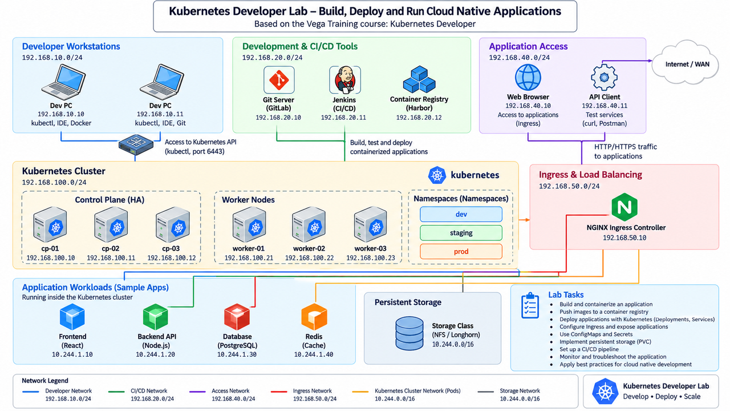Click the API Client gear icon
Image resolution: width=730 pixels, height=411 pixels.
(605, 77)
